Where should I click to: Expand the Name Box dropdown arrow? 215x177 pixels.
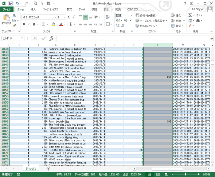[x=22, y=38]
